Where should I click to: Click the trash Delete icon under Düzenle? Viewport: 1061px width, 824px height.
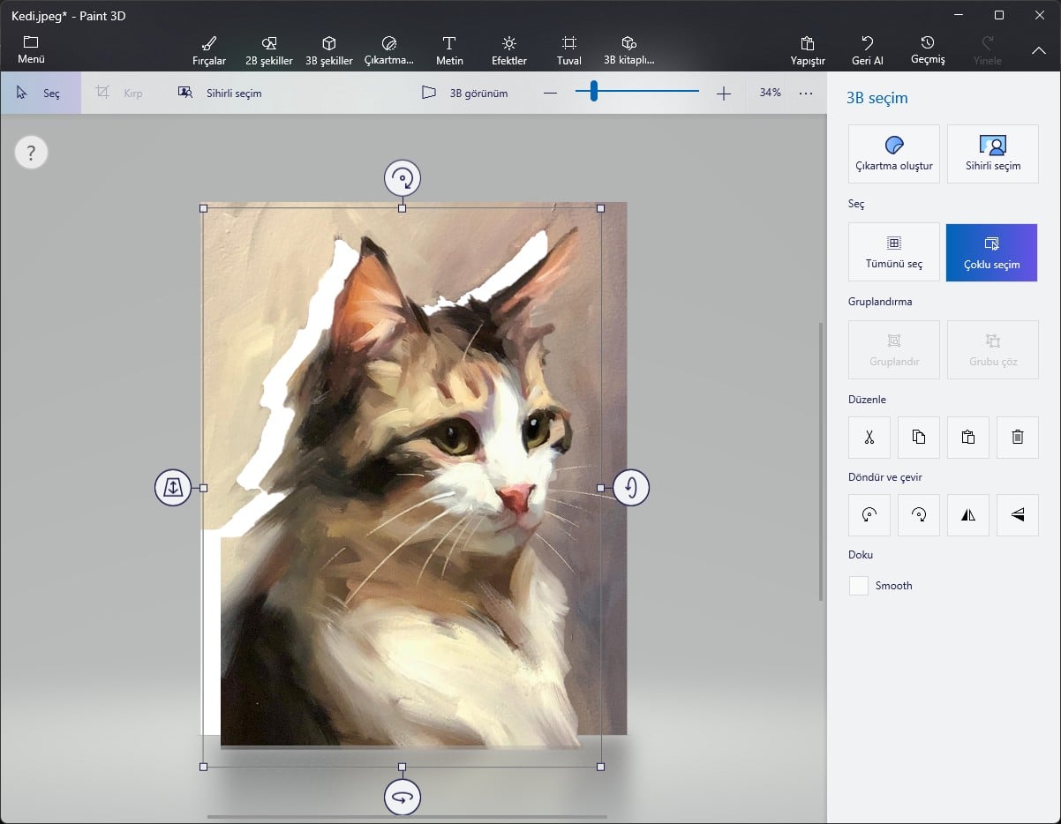tap(1018, 438)
